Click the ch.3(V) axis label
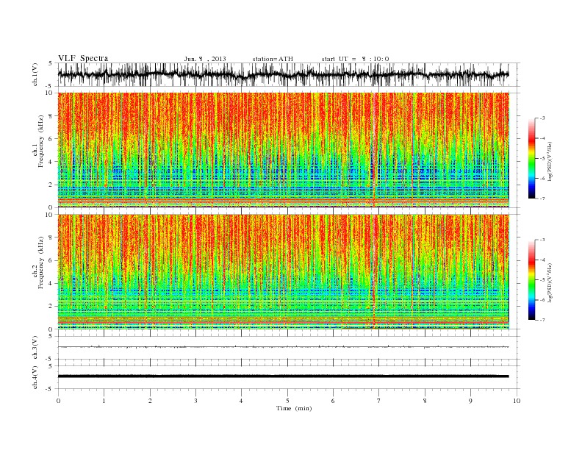This screenshot has height=450, width=582. [x=35, y=348]
